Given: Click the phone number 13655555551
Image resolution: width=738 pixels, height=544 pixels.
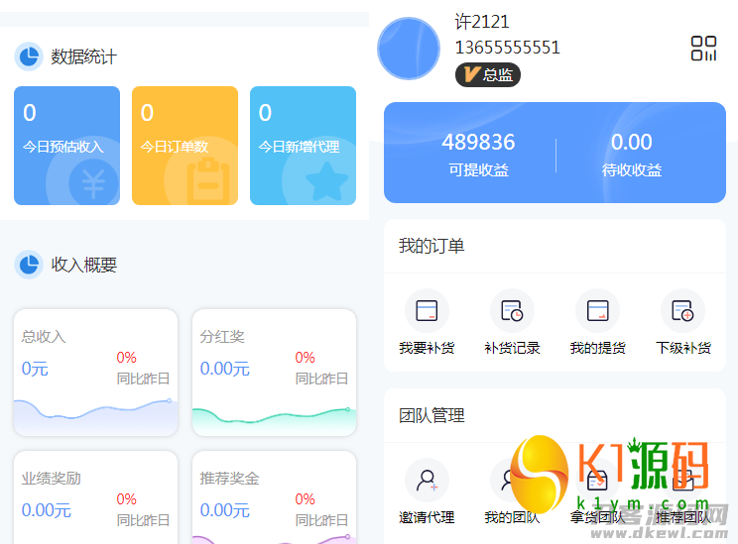Looking at the screenshot, I should 508,48.
